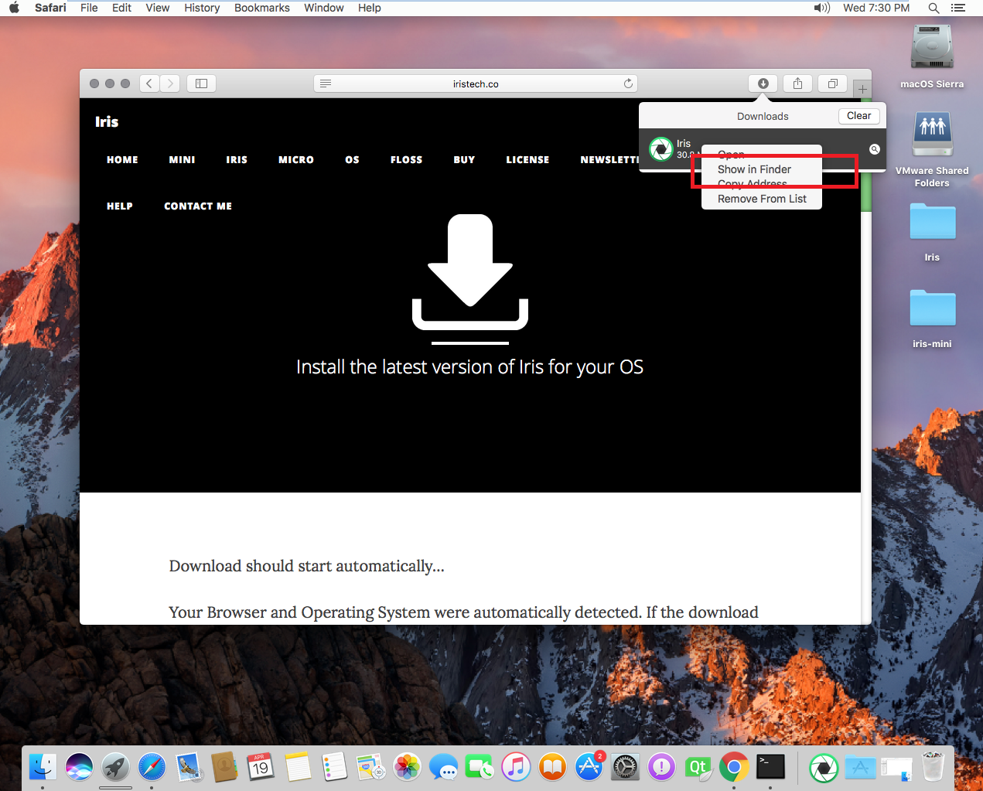Open the View menu
Image resolution: width=983 pixels, height=791 pixels.
(x=158, y=8)
